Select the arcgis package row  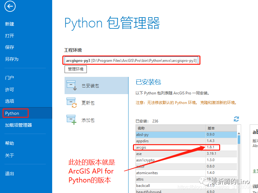pyautogui.click(x=186, y=147)
